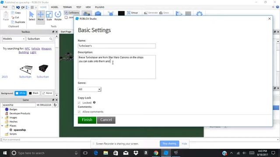The image size is (280, 157).
Task: Click the Copy command
Action: tap(16, 13)
